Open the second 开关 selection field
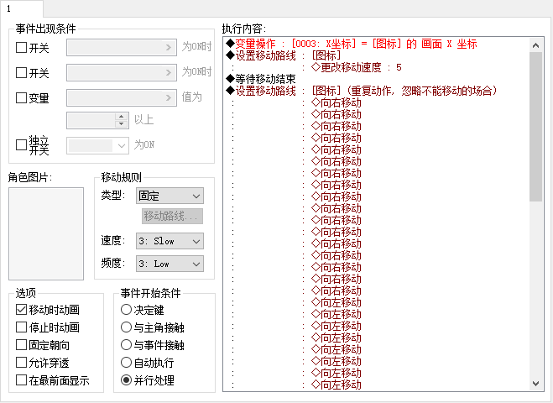 (x=122, y=73)
